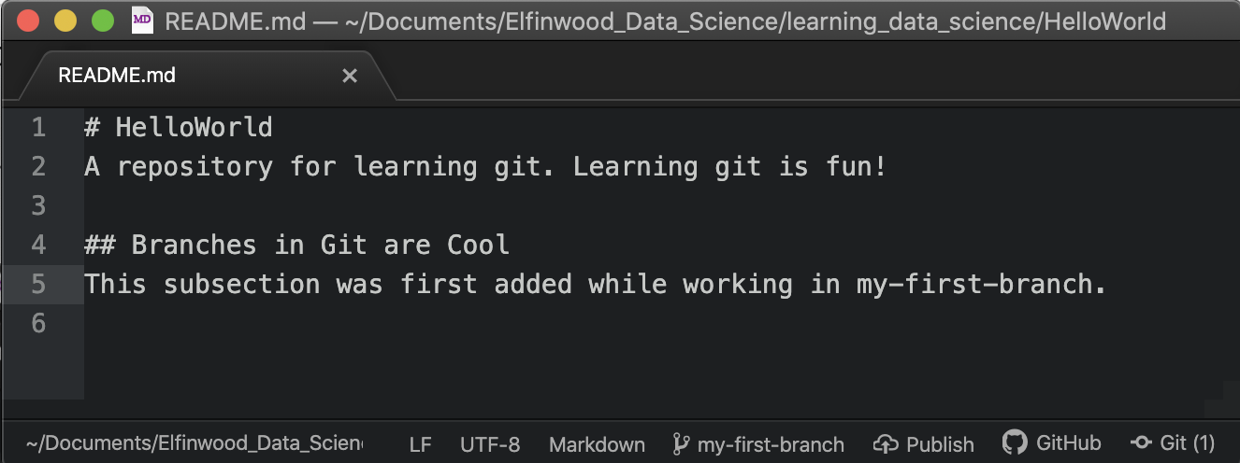The width and height of the screenshot is (1240, 463).
Task: Open the Git (1) changes panel
Action: [1173, 443]
